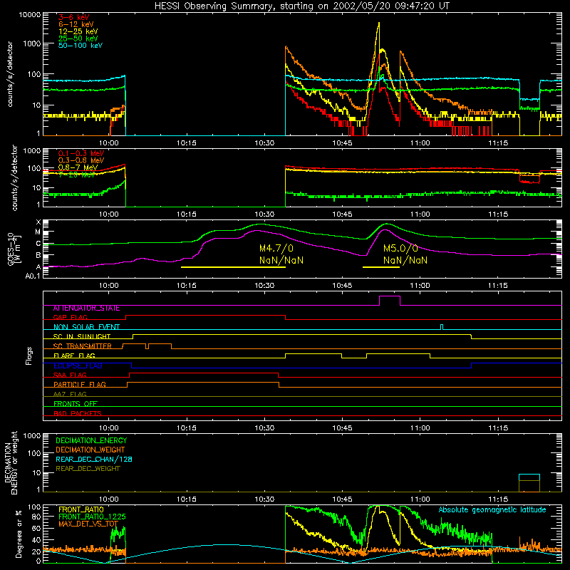Click the ATTENUATOR_STATE flag label
The height and width of the screenshot is (570, 570).
click(86, 309)
